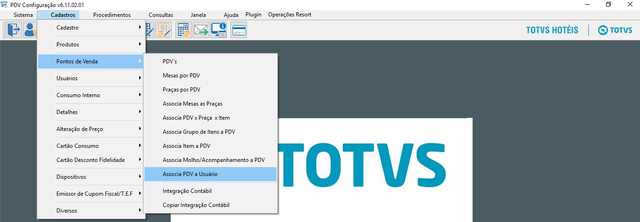Image resolution: width=640 pixels, height=222 pixels.
Task: Click the arrow beside Cadastro
Action: pyautogui.click(x=140, y=27)
